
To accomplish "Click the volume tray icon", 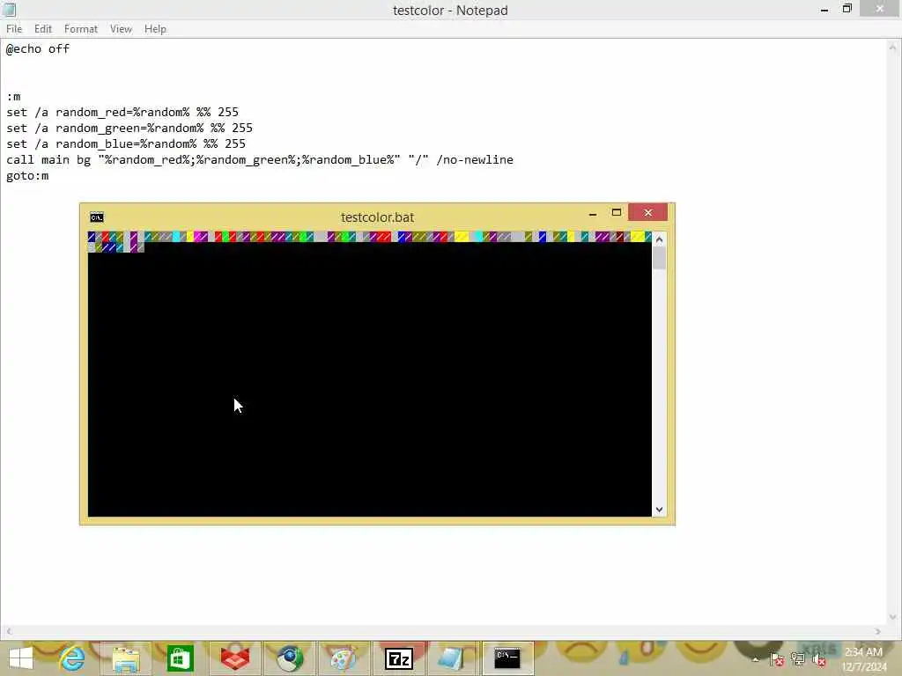I will (819, 659).
